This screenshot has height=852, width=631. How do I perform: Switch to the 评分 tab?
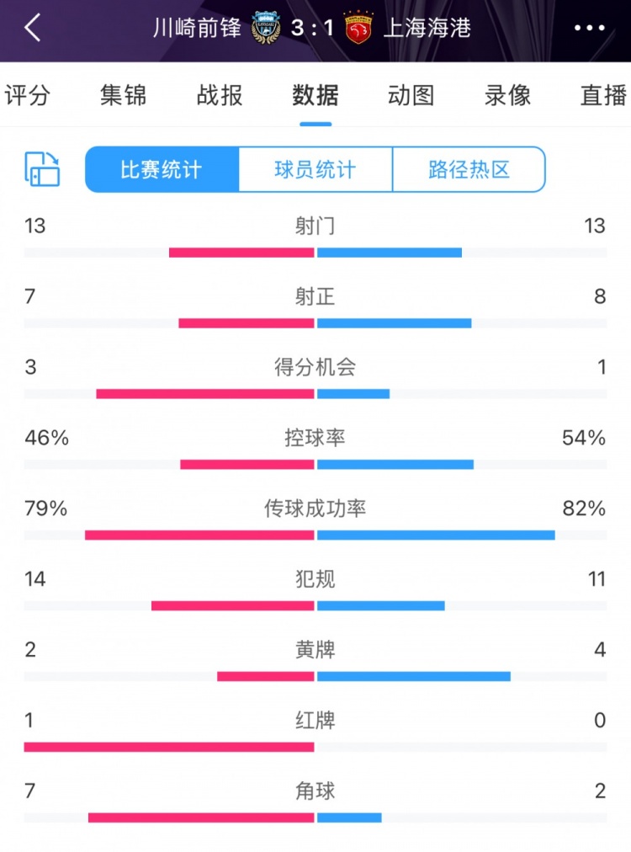pos(27,95)
